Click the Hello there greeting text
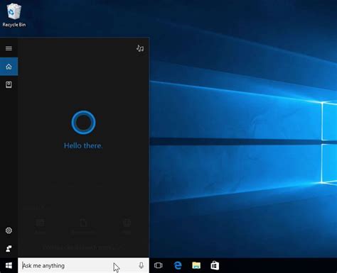Image resolution: width=337 pixels, height=273 pixels. tap(83, 145)
